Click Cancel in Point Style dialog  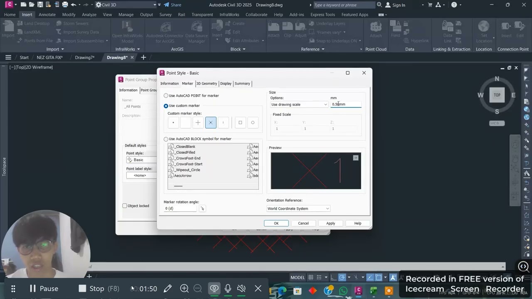pos(303,223)
